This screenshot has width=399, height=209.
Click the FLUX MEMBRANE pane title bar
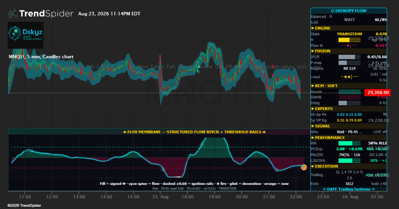(x=159, y=132)
